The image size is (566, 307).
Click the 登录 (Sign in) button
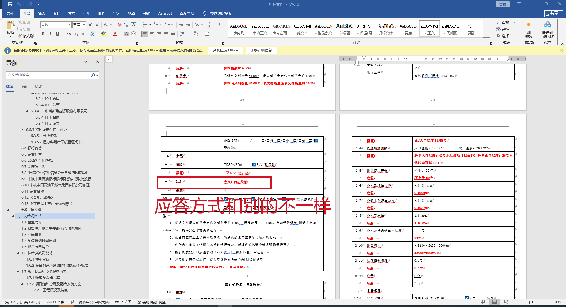point(502,4)
